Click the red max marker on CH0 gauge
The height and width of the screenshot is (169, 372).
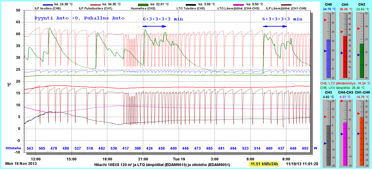[x=325, y=20]
